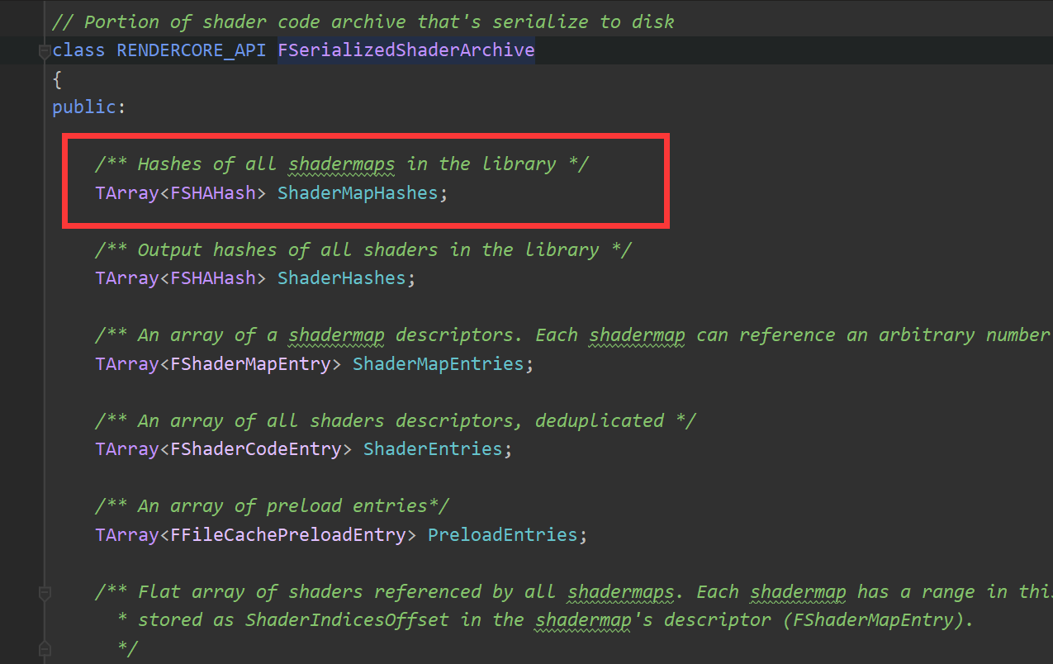The height and width of the screenshot is (664, 1053).
Task: Click FSHAHash in the ShaderHashes declaration
Action: pos(213,278)
